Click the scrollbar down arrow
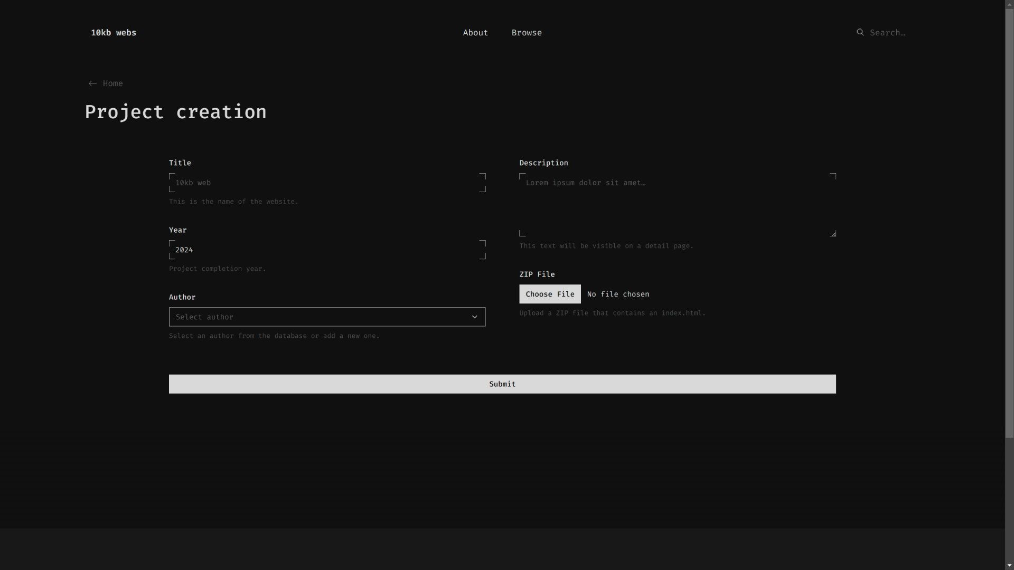The image size is (1014, 570). tap(1009, 566)
